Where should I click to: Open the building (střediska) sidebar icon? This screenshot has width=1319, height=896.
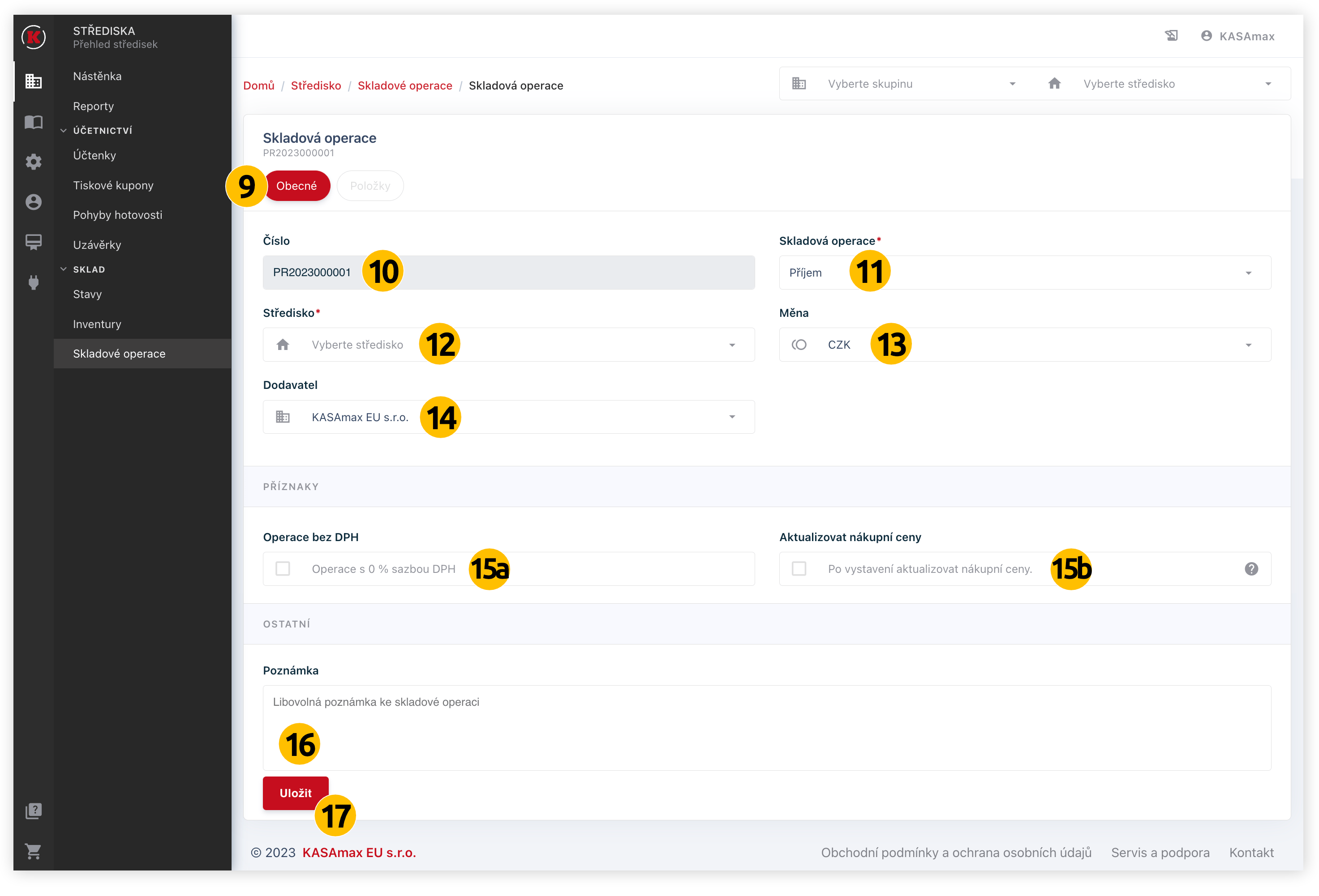point(34,81)
